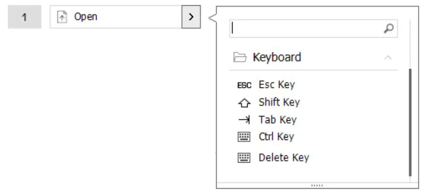Select step number 1 row handle
Screen dimensions: 432x195
[25, 17]
